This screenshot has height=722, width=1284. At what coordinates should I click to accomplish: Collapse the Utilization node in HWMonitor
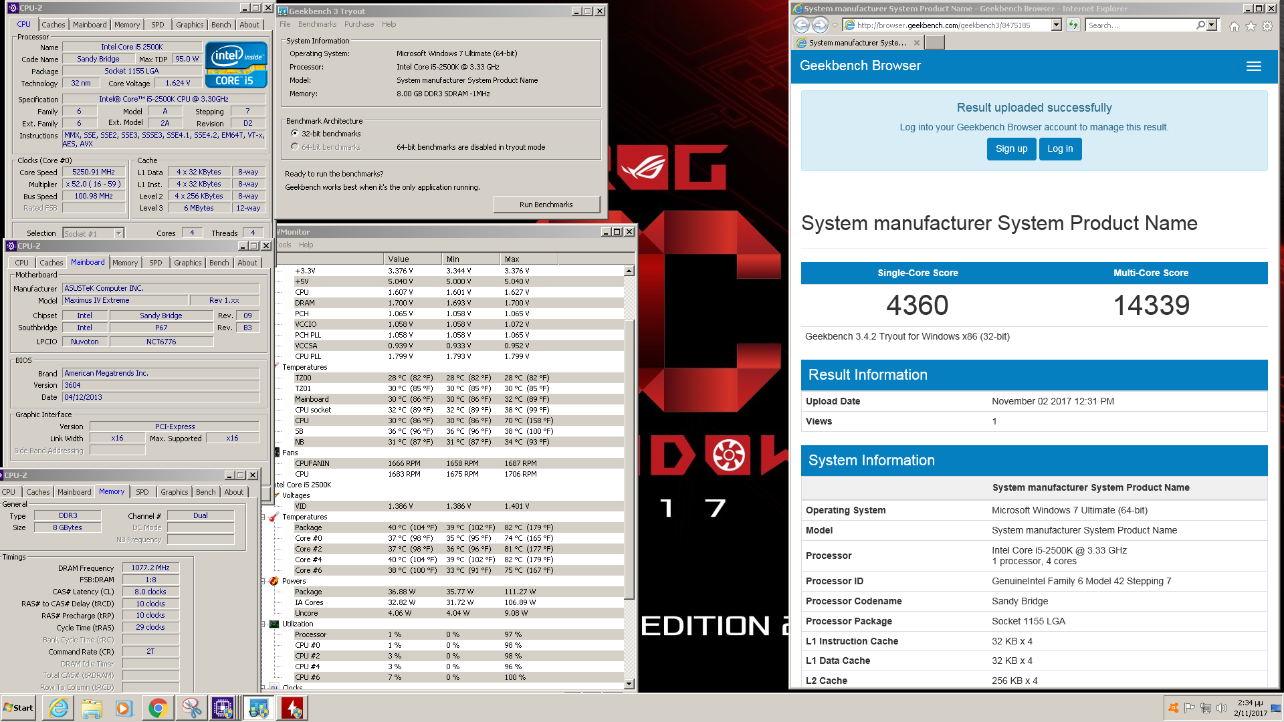[x=263, y=624]
